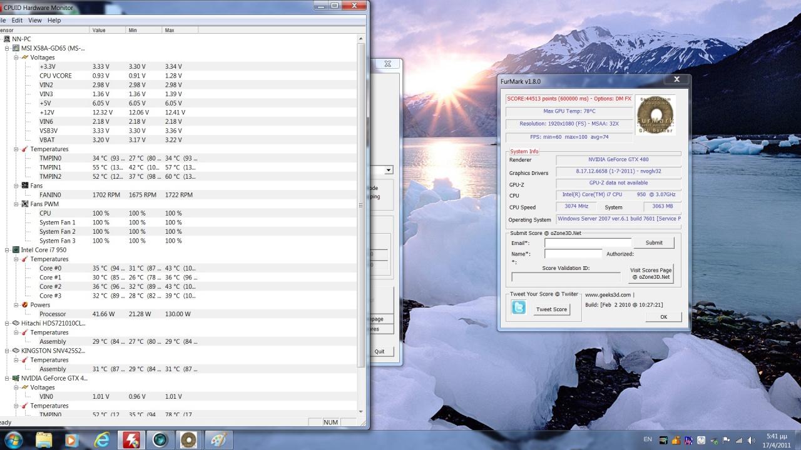Click the Twitter bird icon in FurMark

tap(518, 307)
